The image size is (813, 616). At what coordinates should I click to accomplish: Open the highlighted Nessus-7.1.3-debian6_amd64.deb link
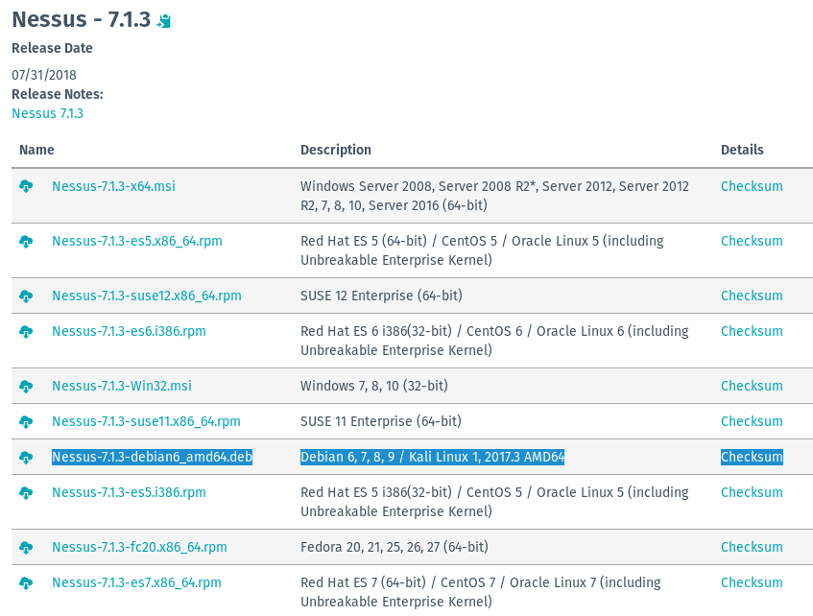pyautogui.click(x=152, y=457)
